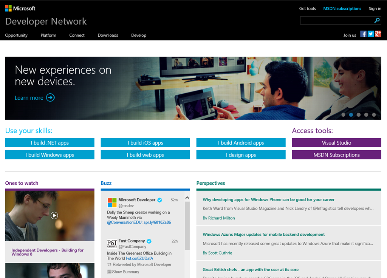Open Windows Phone career article
387x278 pixels.
269,199
